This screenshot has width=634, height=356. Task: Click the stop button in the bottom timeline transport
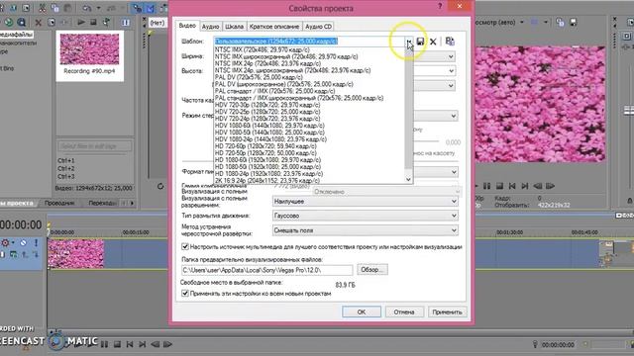[x=117, y=344]
